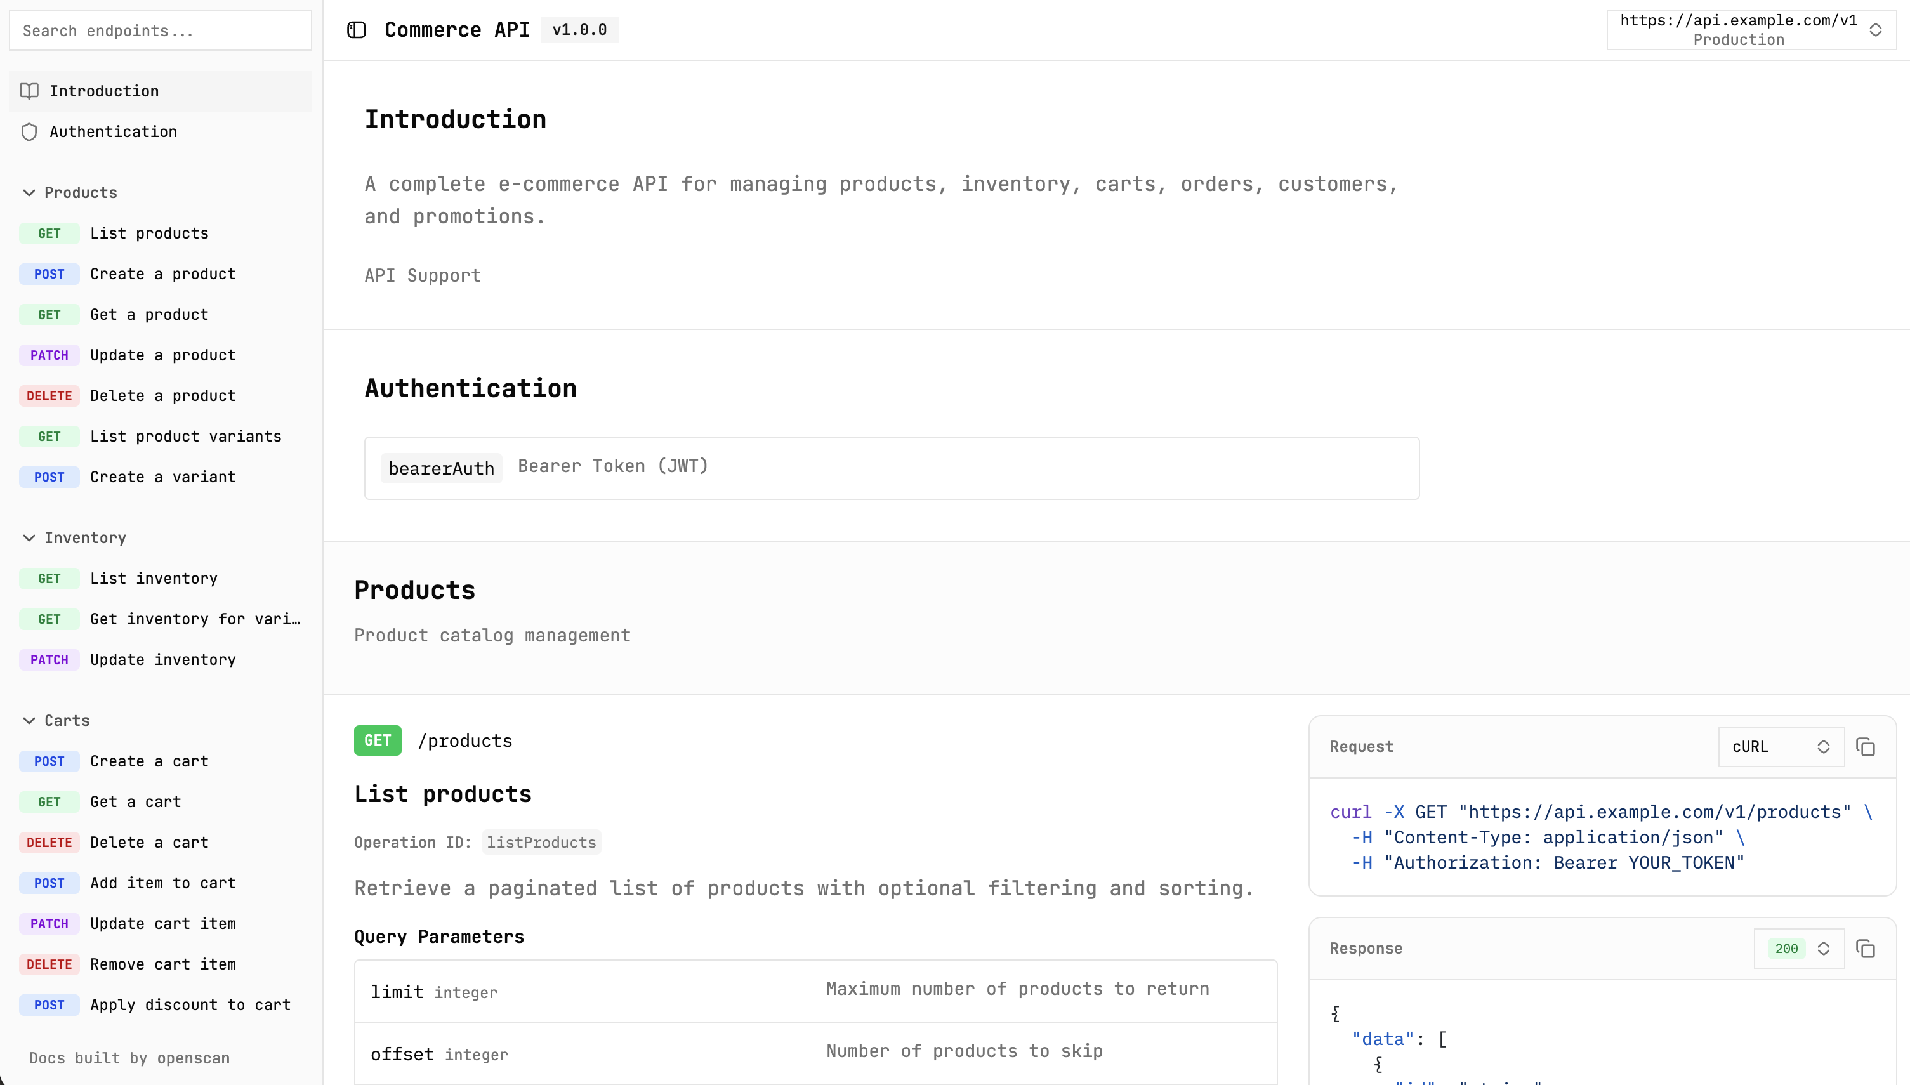
Task: Navigate to List product variants
Action: pyautogui.click(x=185, y=436)
